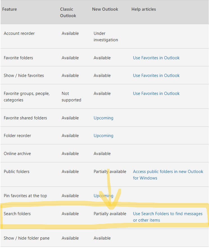Open Use Favorites link in Favorite groups row
The image size is (209, 248).
[x=156, y=94]
